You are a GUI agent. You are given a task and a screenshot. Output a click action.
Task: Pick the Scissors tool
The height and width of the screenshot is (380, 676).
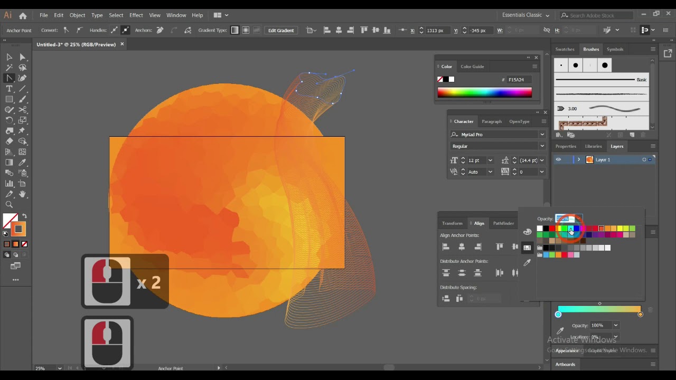22,110
